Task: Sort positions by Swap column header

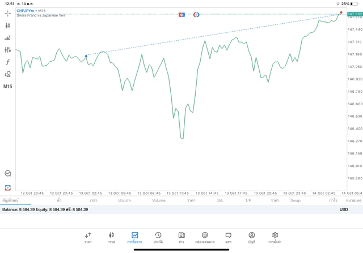Action: [296, 200]
